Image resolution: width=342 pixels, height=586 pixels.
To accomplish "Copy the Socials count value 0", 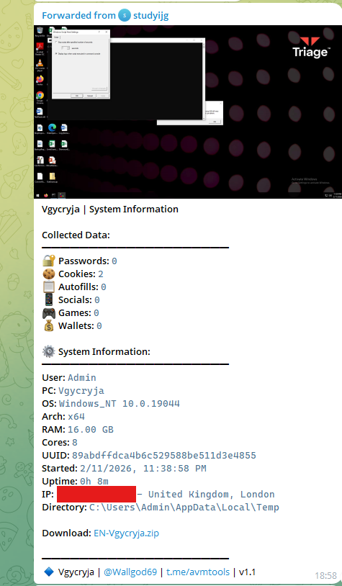I will click(x=96, y=299).
